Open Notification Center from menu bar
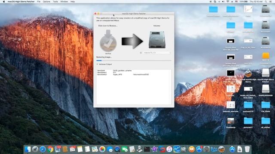 pos(271,2)
